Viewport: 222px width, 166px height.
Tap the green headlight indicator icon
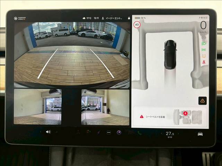pos(204,44)
